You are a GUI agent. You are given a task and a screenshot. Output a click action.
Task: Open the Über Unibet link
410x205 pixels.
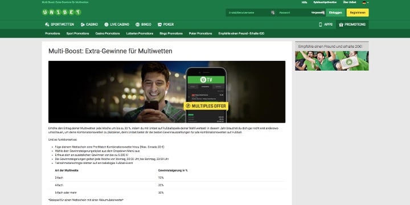coord(350,2)
